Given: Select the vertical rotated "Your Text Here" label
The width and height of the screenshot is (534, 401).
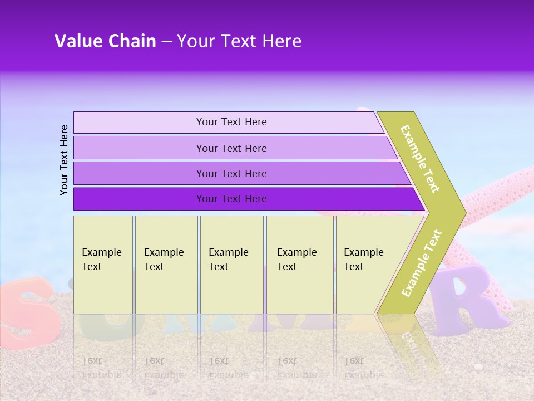Looking at the screenshot, I should (x=64, y=160).
